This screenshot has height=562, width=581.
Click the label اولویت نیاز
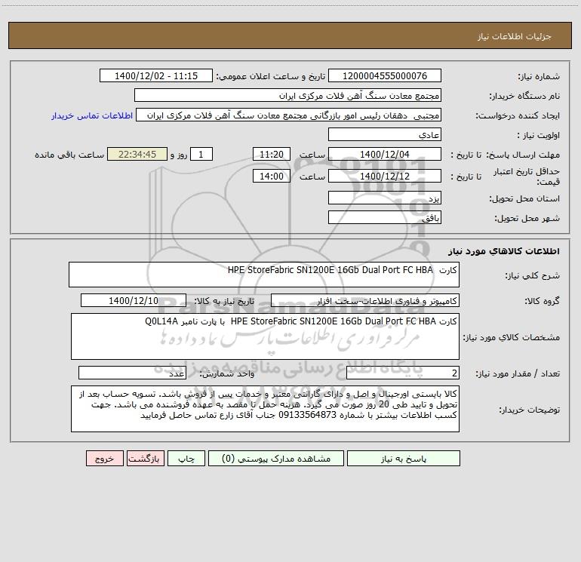tap(539, 135)
